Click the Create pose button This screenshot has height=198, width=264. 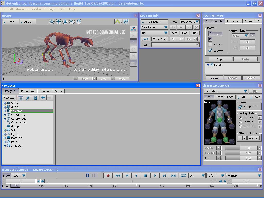(214, 78)
